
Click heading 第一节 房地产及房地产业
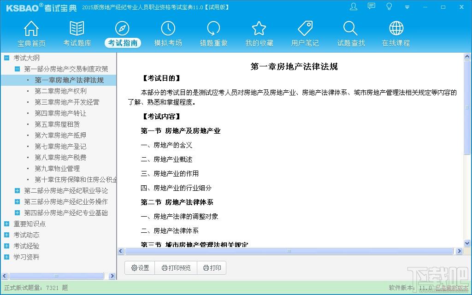pos(181,131)
